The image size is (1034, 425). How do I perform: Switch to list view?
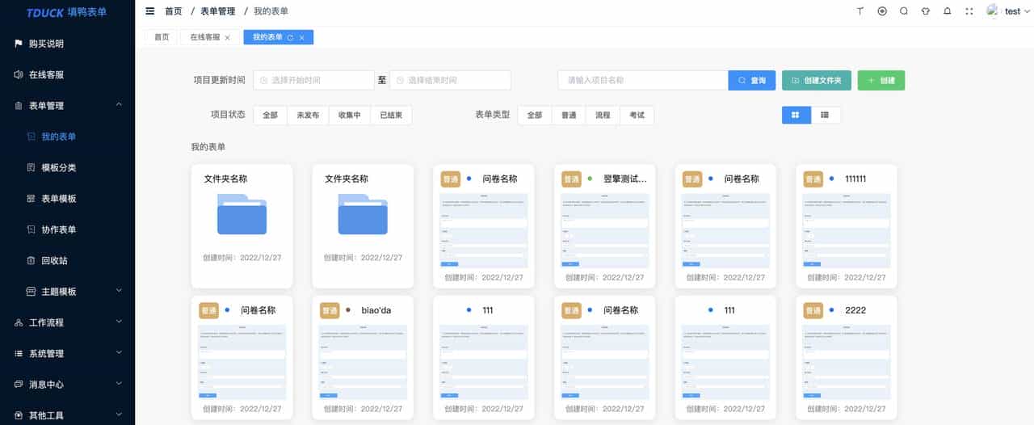[825, 115]
